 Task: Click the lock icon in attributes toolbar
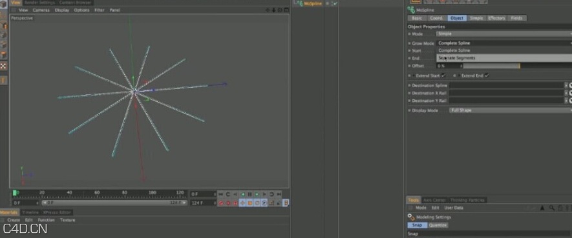click(560, 208)
